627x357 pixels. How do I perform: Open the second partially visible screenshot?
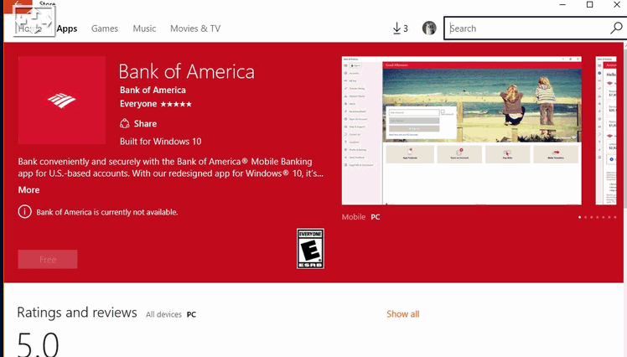pos(606,131)
